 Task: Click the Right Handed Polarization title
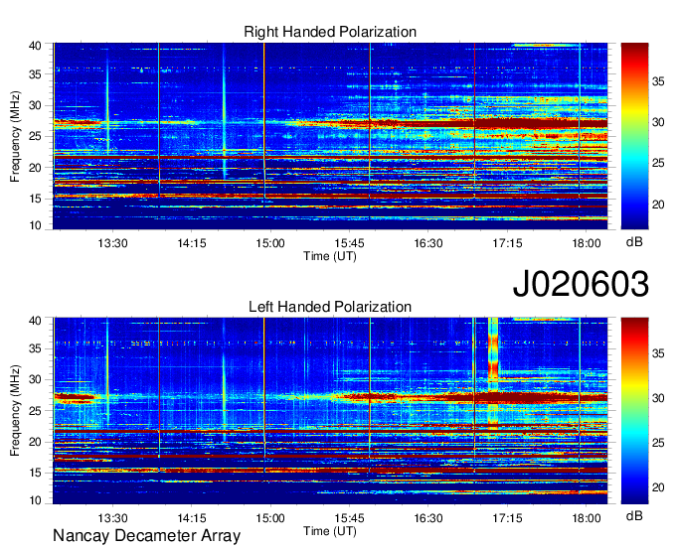[330, 32]
